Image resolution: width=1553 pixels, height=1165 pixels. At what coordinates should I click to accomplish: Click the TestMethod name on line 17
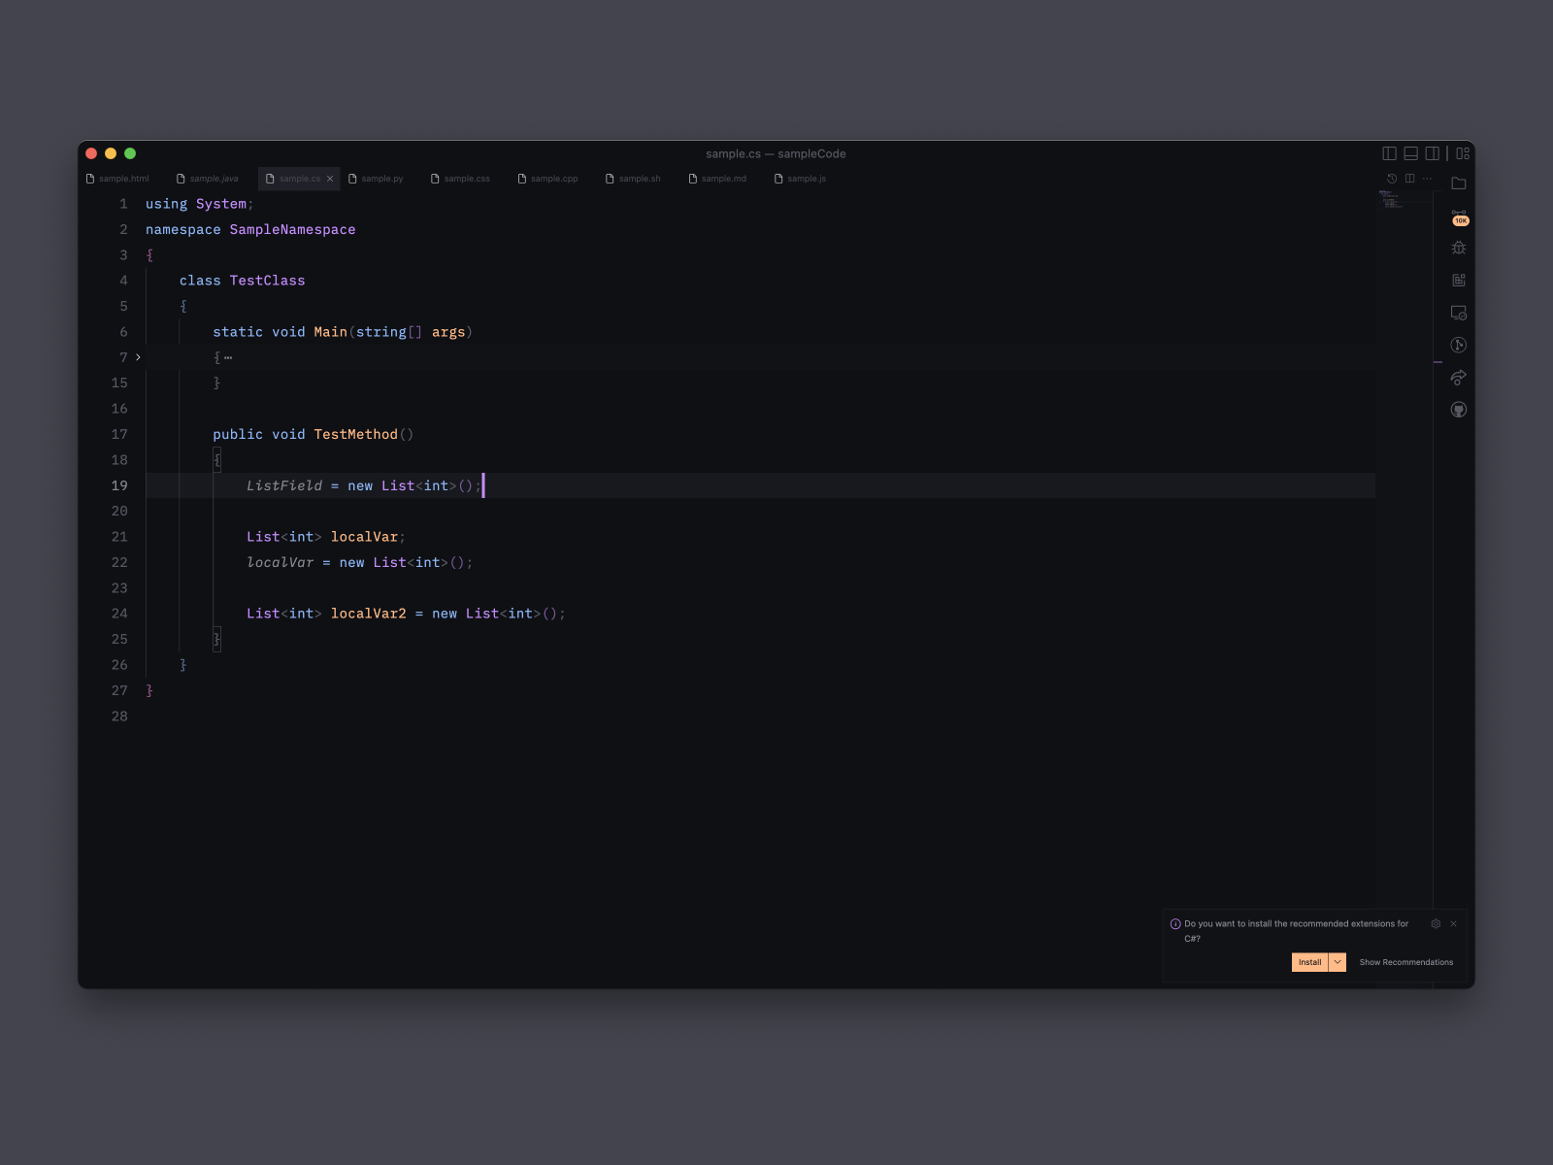pos(355,435)
